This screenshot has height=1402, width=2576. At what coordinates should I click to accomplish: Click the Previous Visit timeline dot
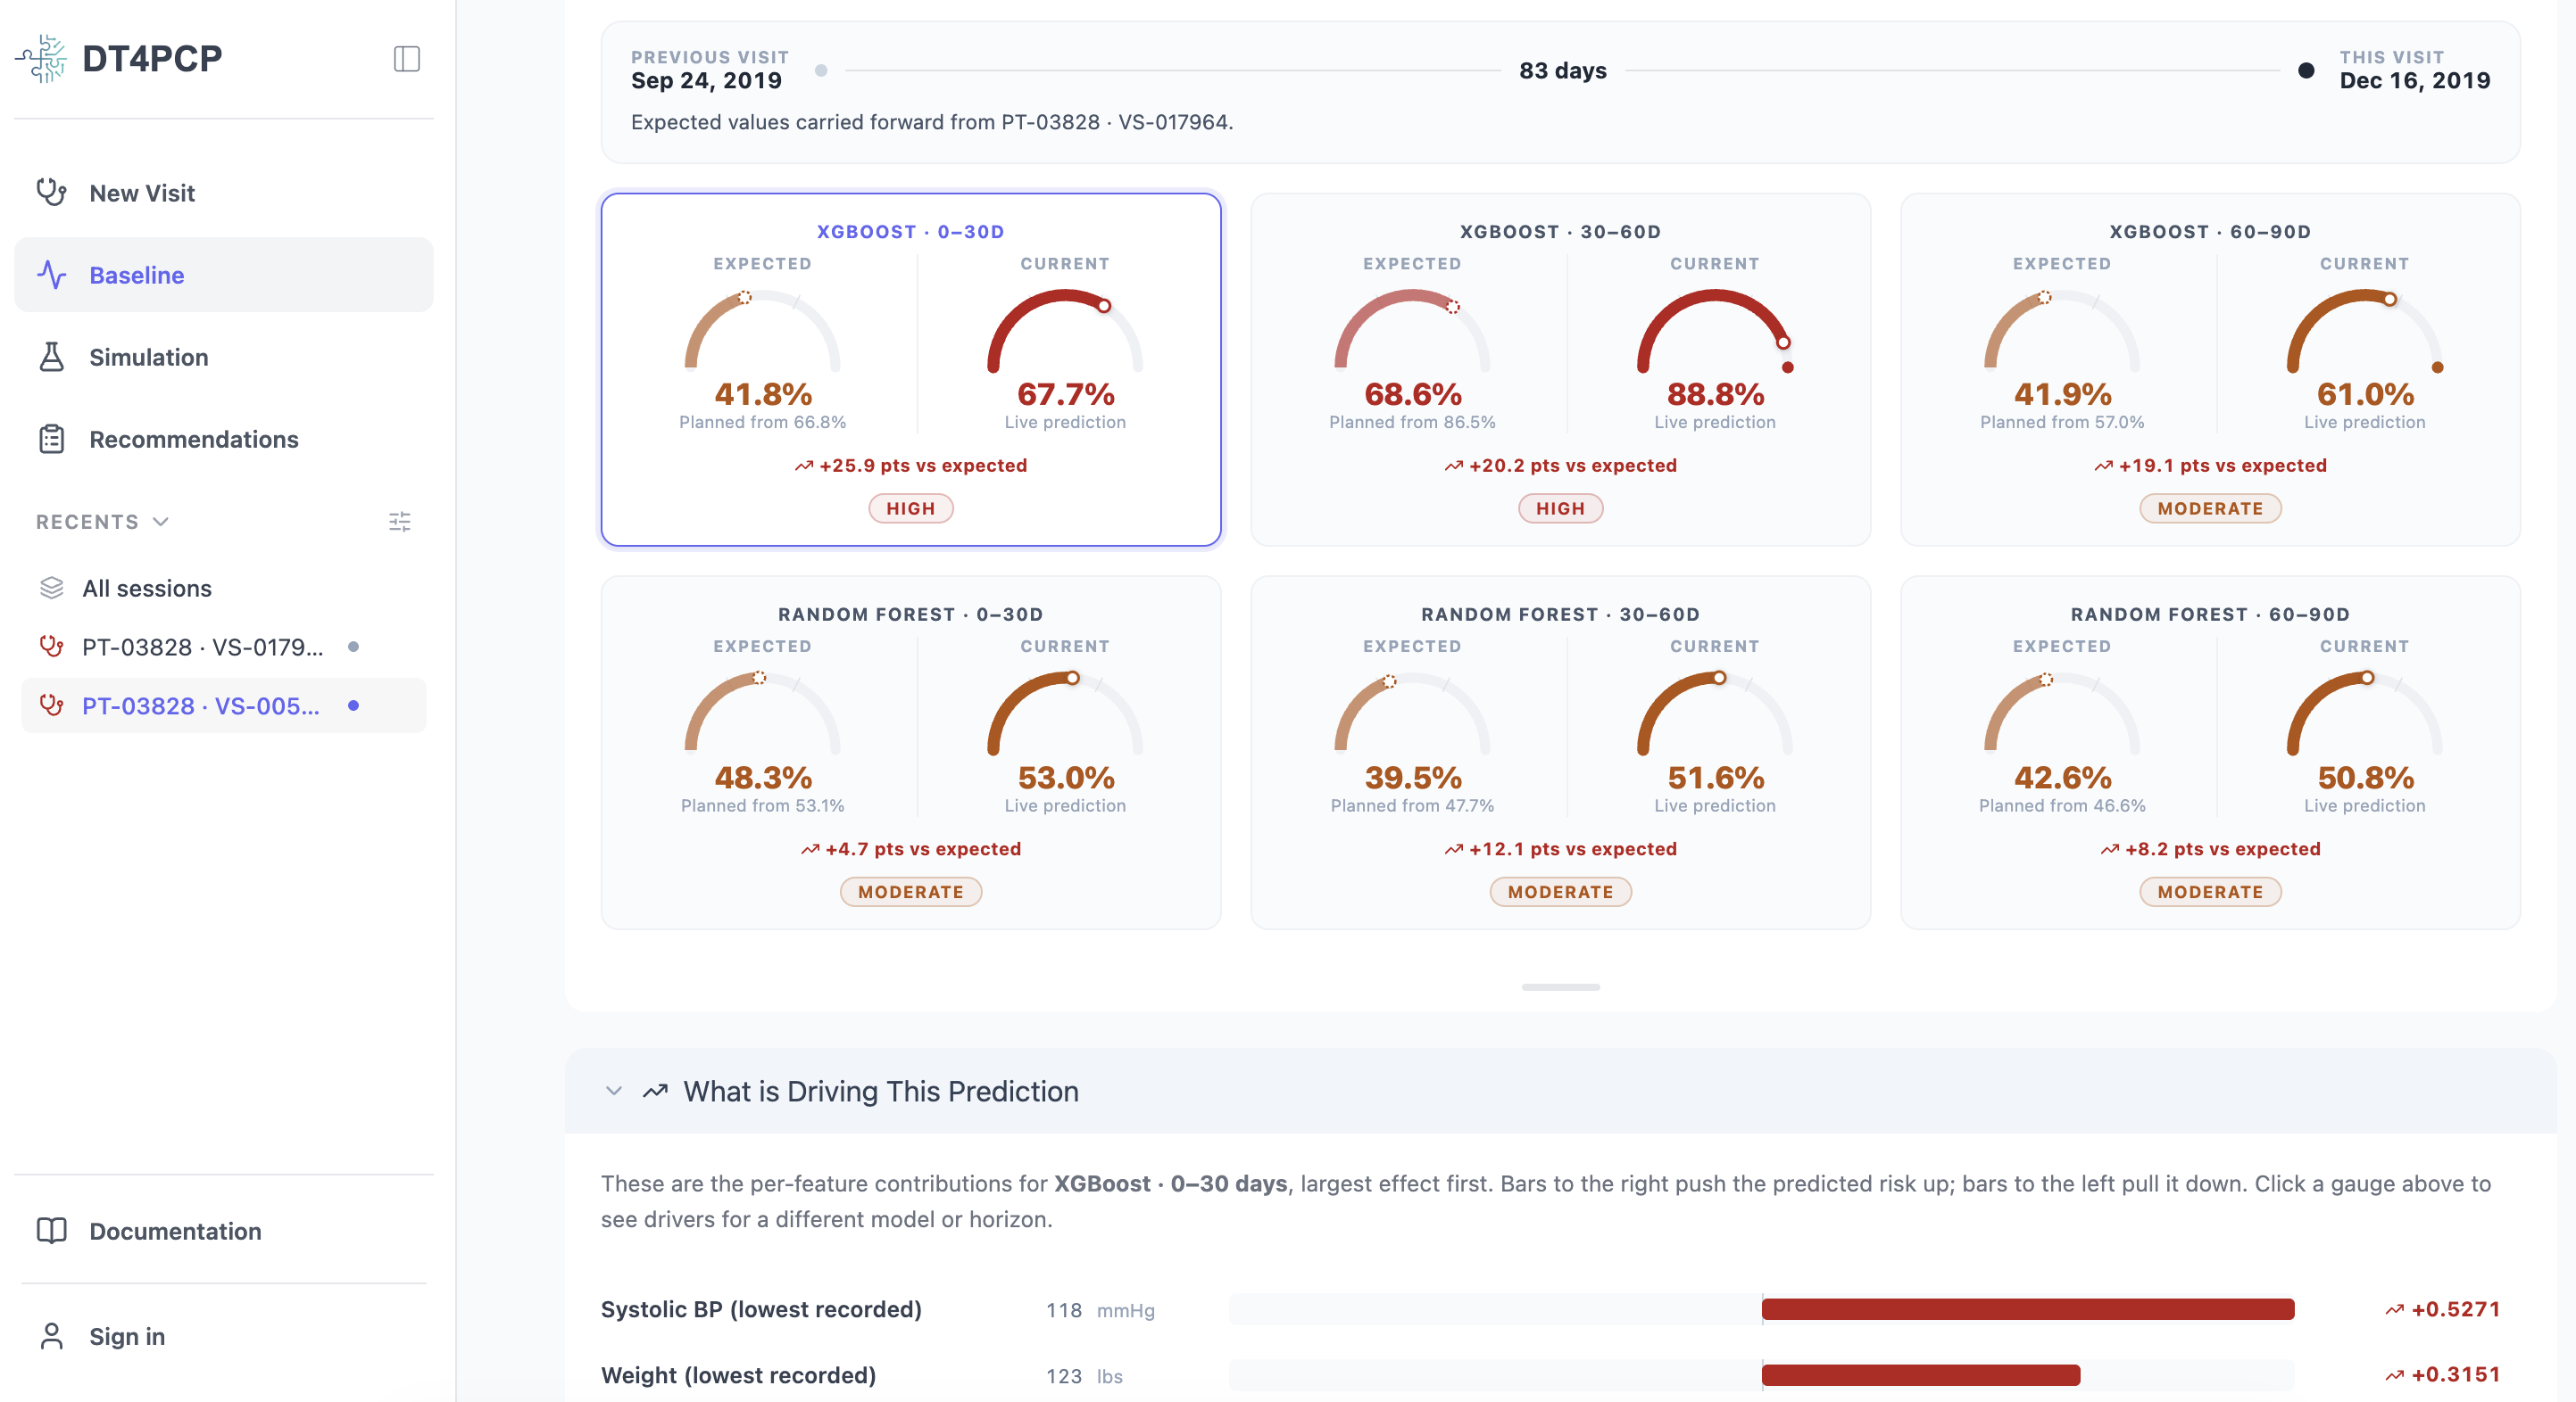[821, 70]
